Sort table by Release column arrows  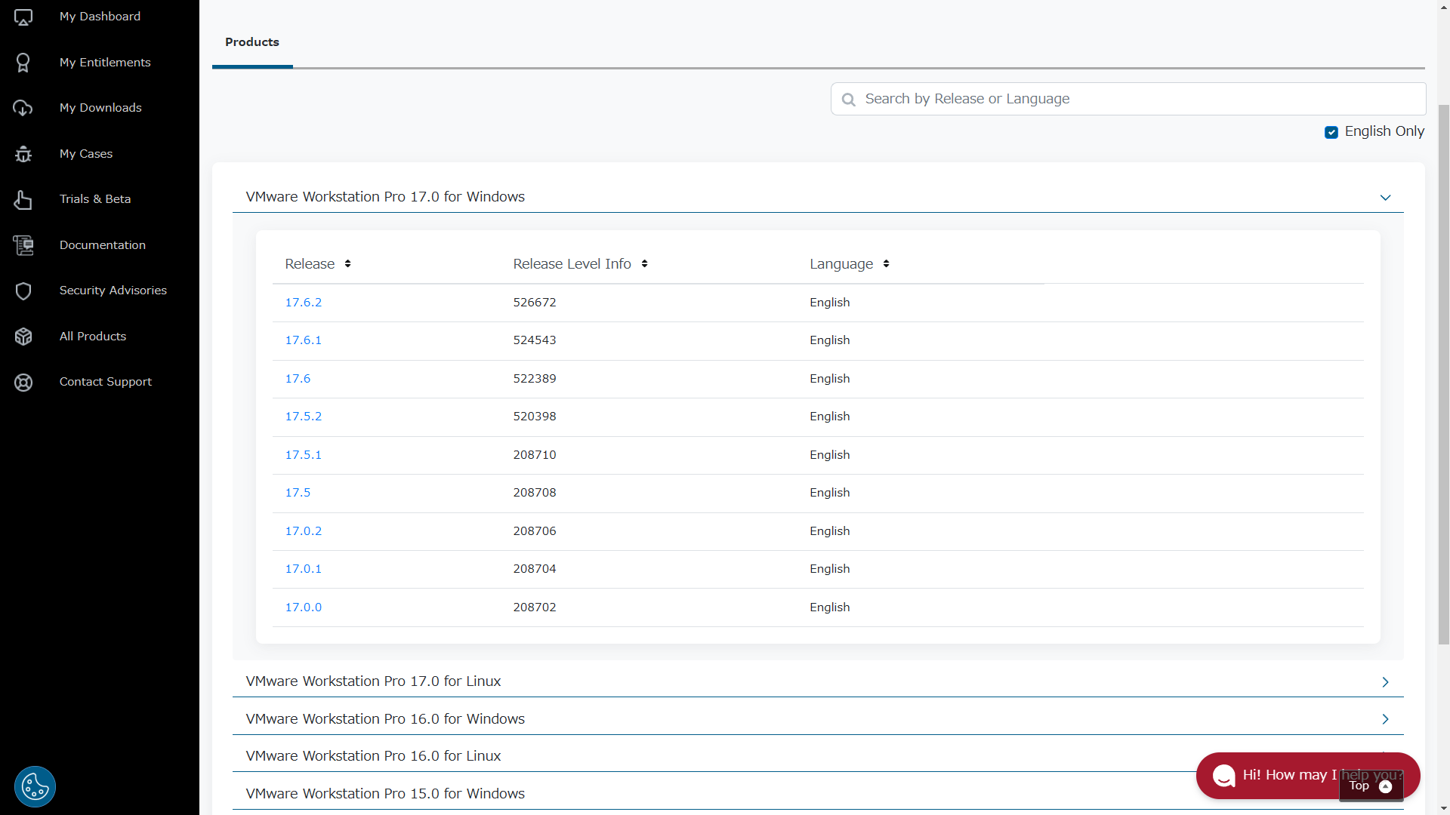pyautogui.click(x=347, y=263)
